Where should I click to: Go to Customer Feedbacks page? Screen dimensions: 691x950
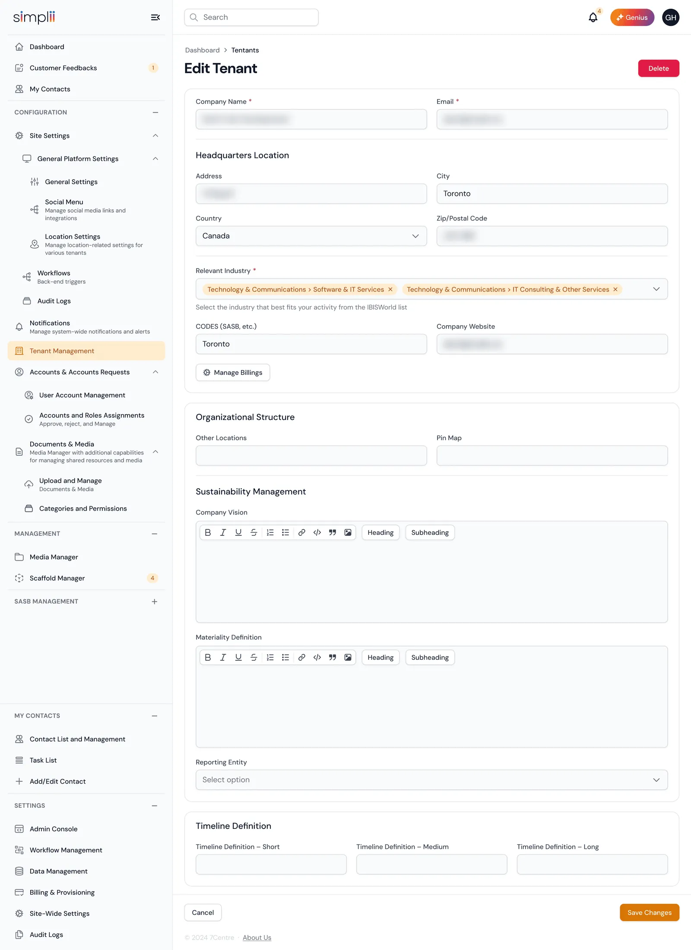86,68
